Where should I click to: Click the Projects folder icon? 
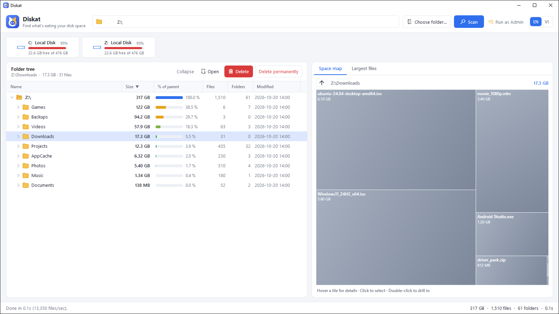coord(26,146)
